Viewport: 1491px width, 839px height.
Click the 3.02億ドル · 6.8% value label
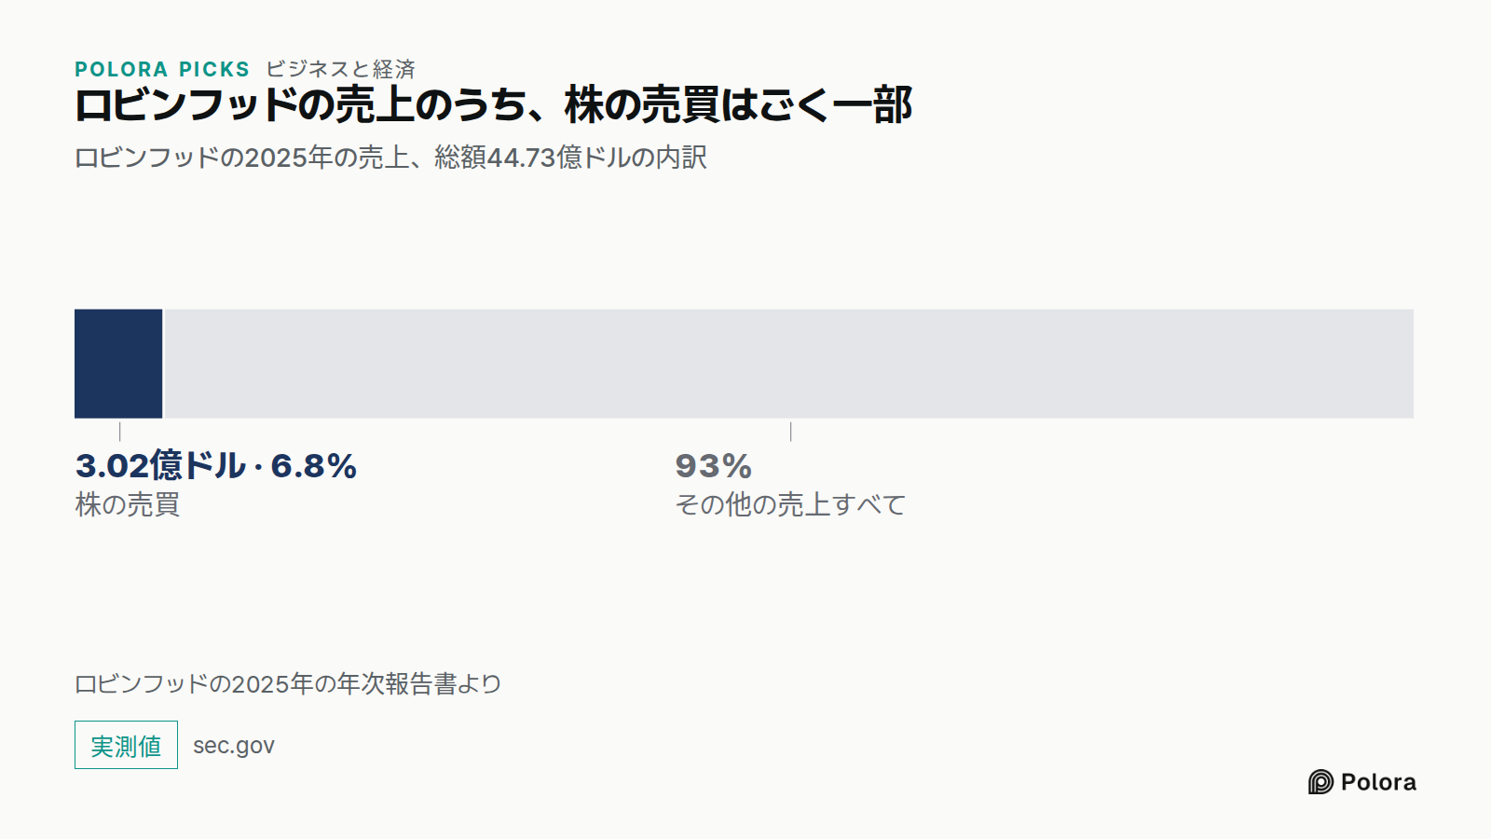pyautogui.click(x=216, y=465)
